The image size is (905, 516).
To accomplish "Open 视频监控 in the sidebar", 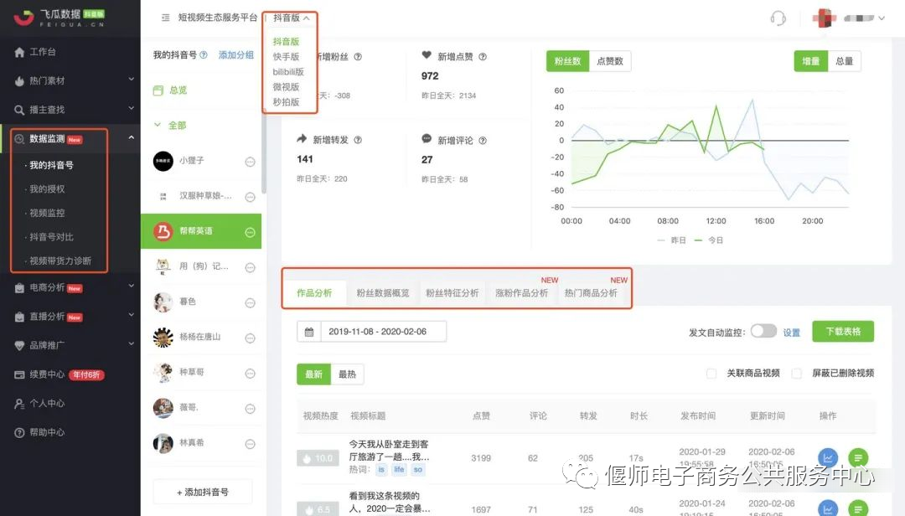I will click(x=47, y=213).
